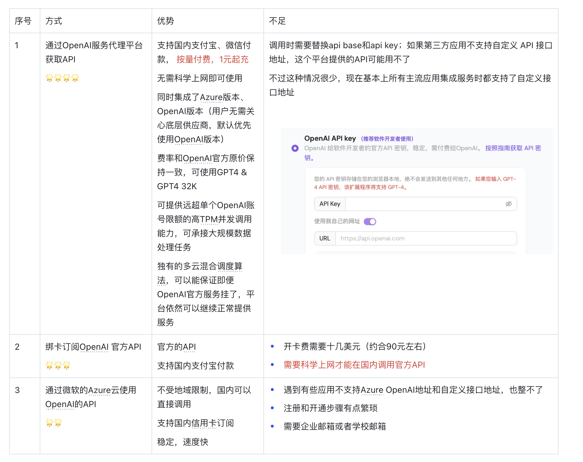The image size is (583, 462).
Task: Click the underlined Azure link in row 3
Action: tap(100, 390)
